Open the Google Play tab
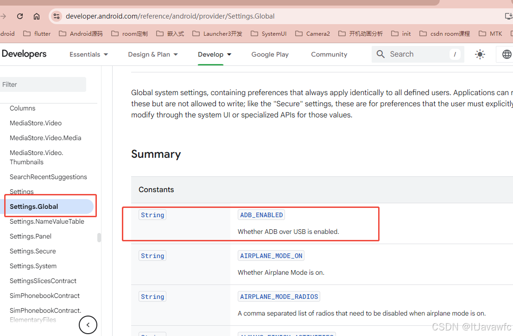This screenshot has height=336, width=513. click(x=270, y=54)
